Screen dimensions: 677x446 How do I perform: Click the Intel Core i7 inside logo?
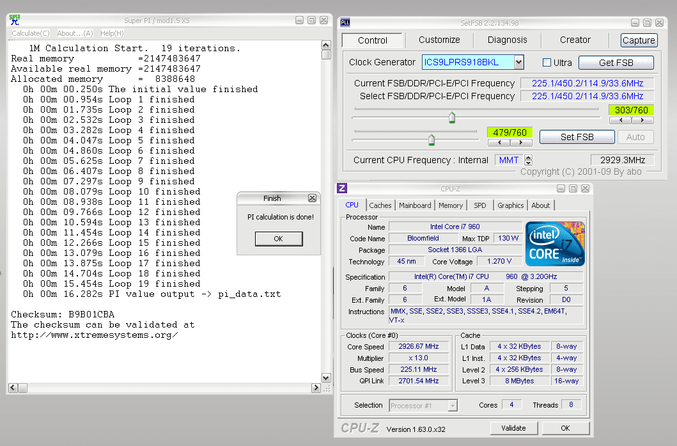555,244
